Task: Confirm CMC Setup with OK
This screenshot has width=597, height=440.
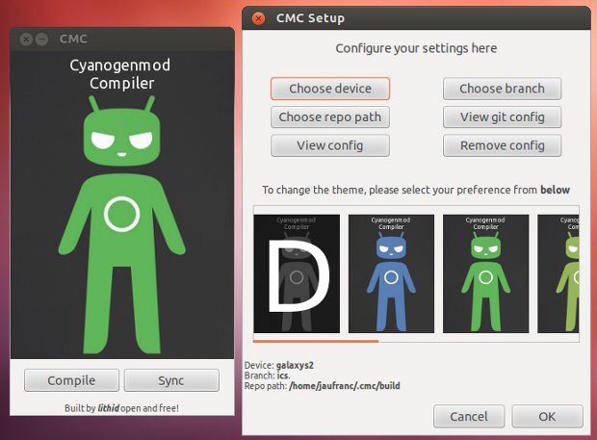Action: 547,416
